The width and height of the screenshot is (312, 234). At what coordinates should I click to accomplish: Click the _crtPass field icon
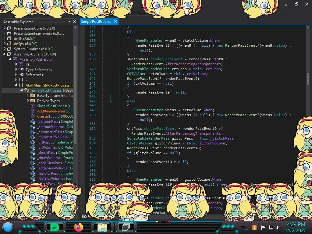point(33,142)
